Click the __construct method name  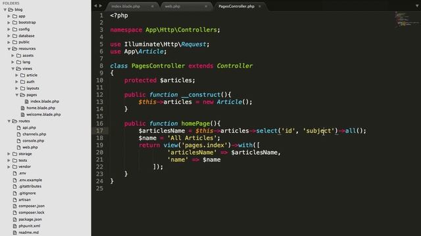coord(201,94)
